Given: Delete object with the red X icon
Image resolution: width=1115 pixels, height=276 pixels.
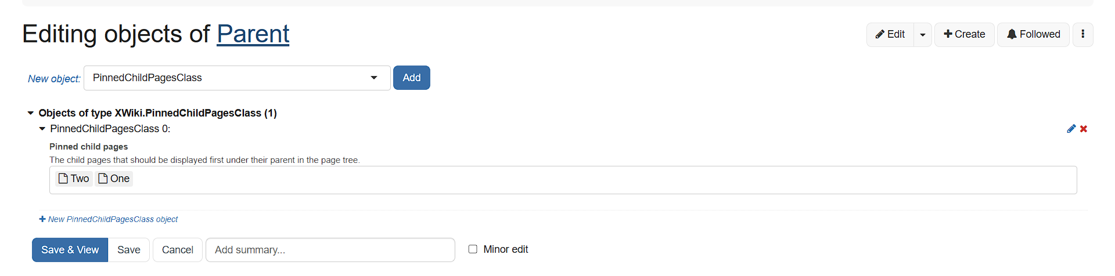Looking at the screenshot, I should [x=1084, y=129].
